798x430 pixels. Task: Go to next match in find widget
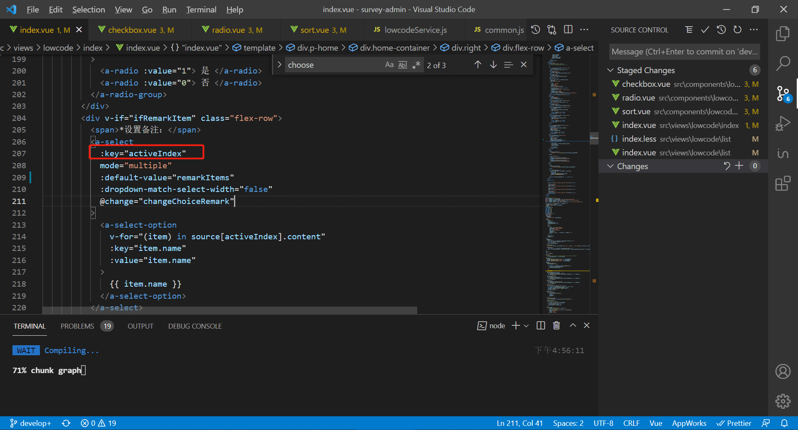[x=493, y=65]
